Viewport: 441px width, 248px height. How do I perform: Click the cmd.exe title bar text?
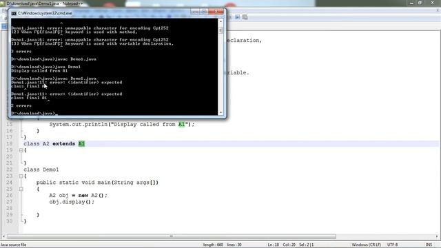(x=45, y=13)
